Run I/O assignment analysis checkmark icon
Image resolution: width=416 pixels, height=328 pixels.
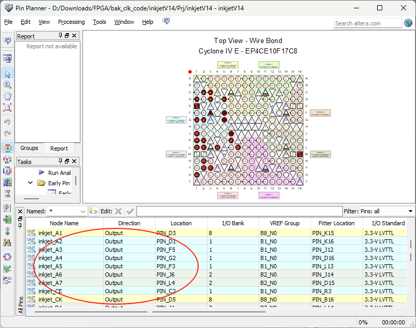[x=7, y=268]
